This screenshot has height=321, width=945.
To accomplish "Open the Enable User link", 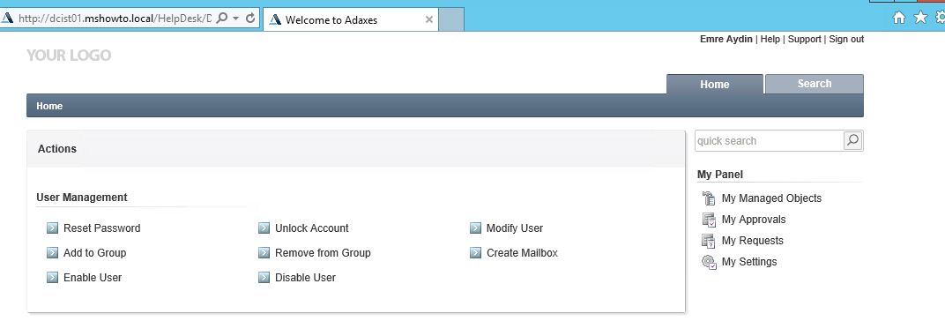I will (x=93, y=278).
